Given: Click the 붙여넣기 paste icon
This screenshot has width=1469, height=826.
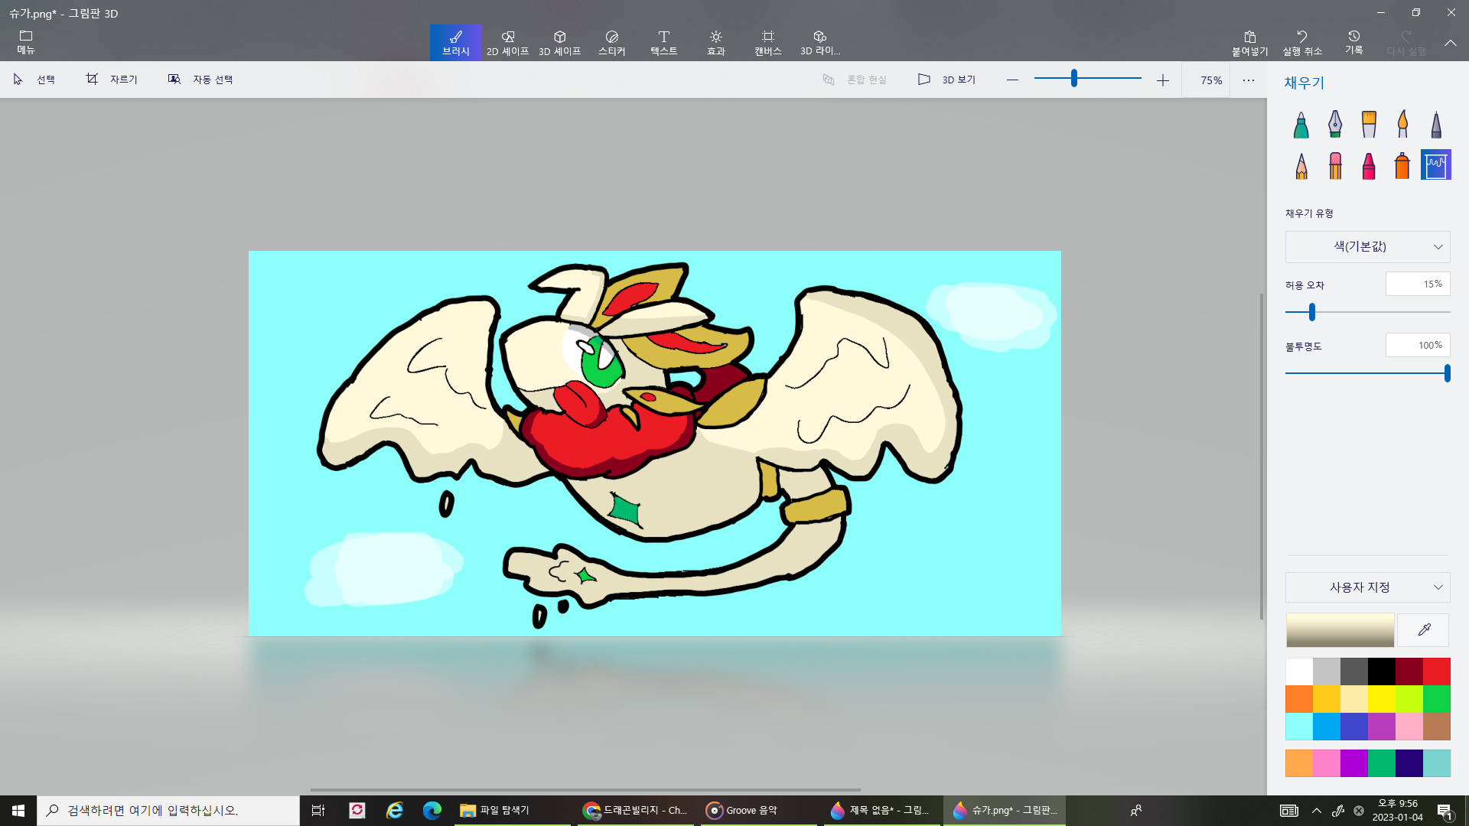Looking at the screenshot, I should 1249,43.
